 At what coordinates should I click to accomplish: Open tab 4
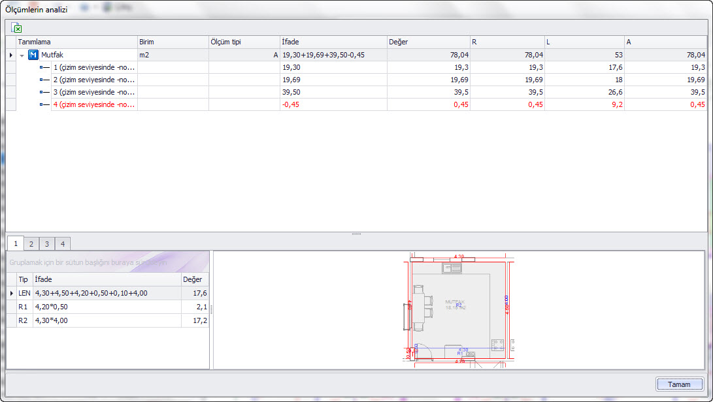pos(62,244)
